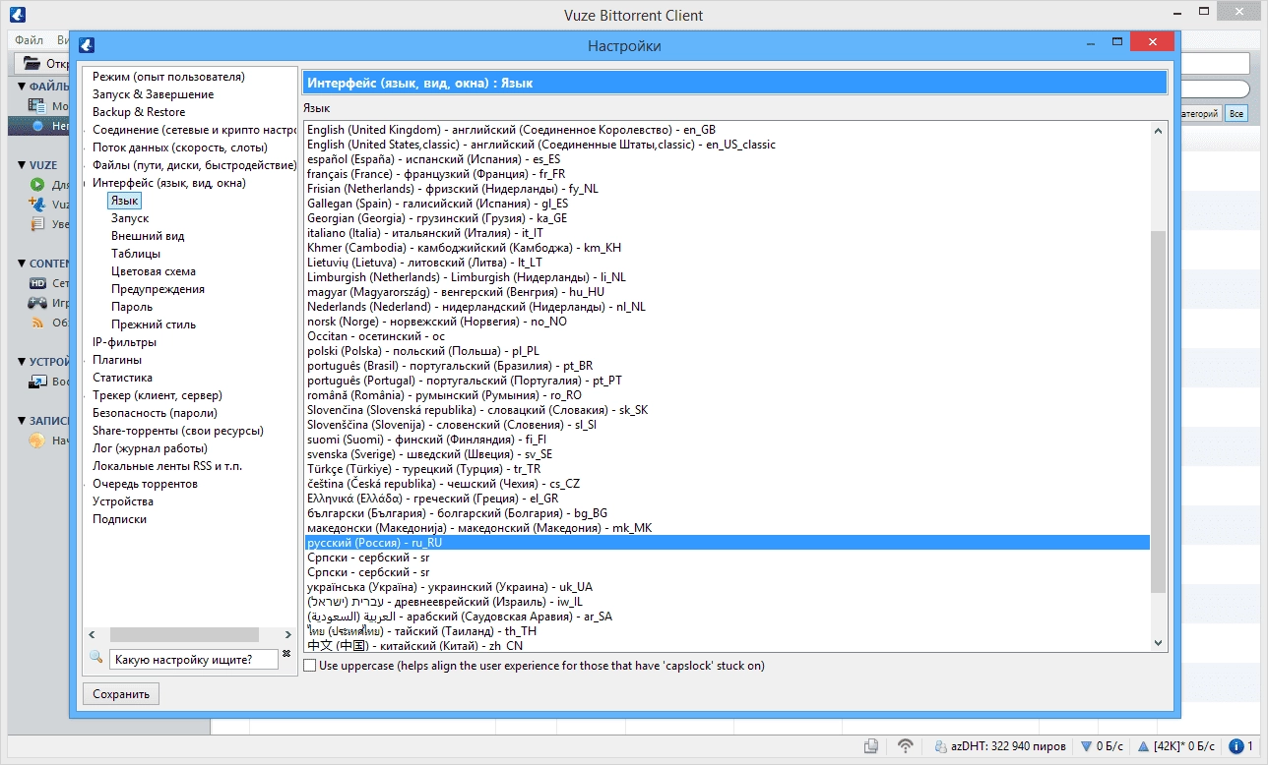Select polski (Polska) language entry
Image resolution: width=1268 pixels, height=765 pixels.
[728, 351]
